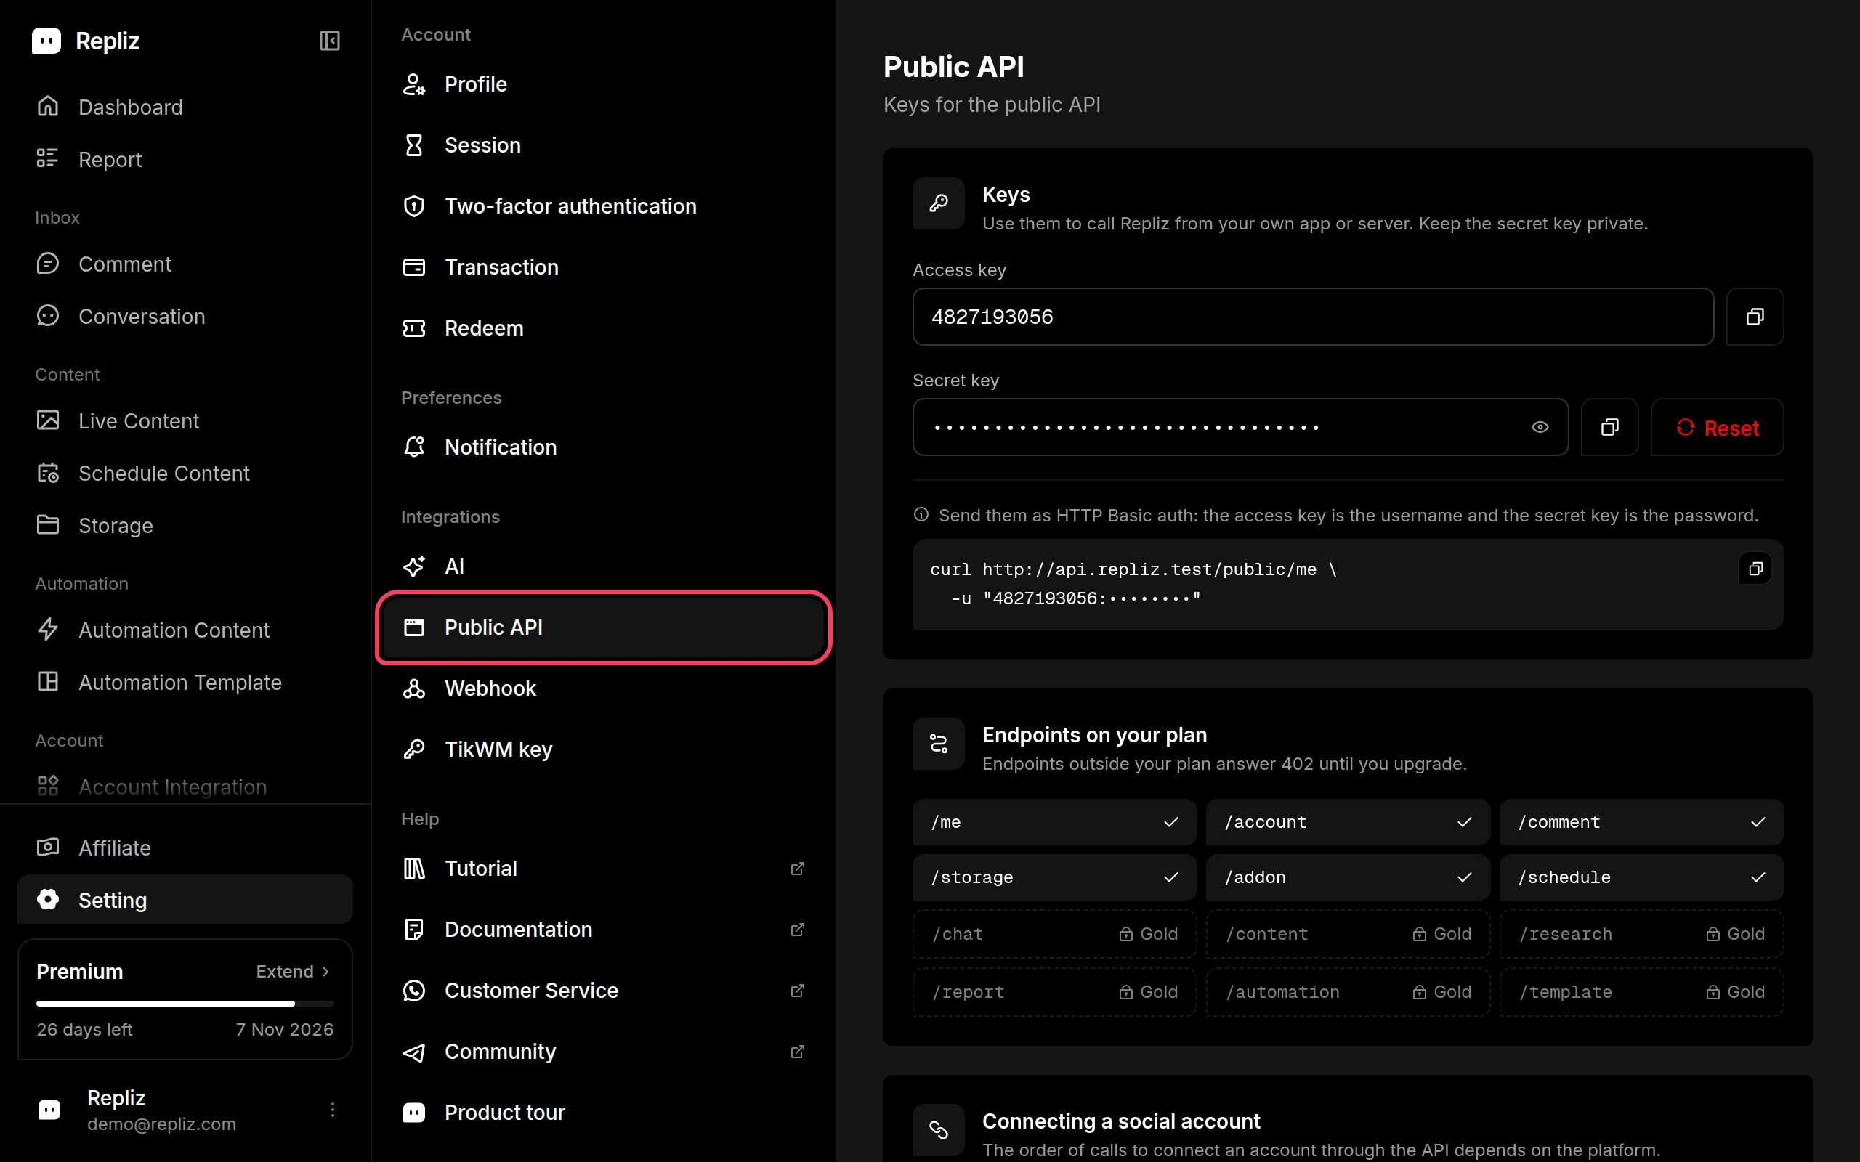Start the Product tour
1860x1162 pixels.
(x=603, y=1112)
